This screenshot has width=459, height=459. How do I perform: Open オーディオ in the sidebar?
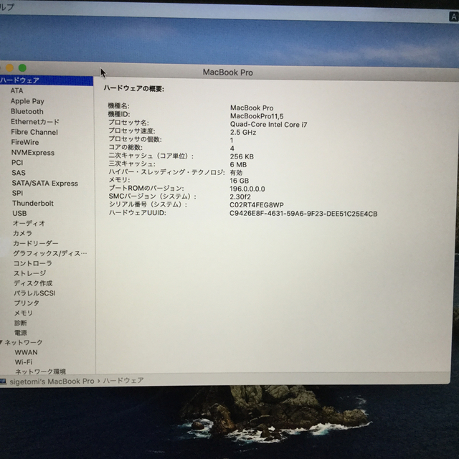pyautogui.click(x=29, y=223)
